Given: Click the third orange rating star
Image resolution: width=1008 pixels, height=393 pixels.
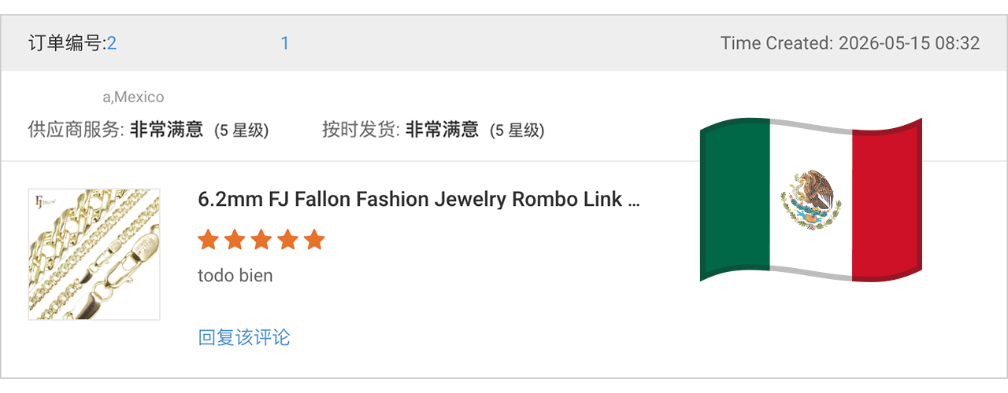Looking at the screenshot, I should [x=261, y=240].
